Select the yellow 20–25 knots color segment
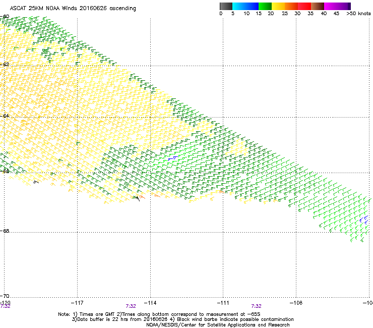This screenshot has height=328, width=373. pyautogui.click(x=278, y=6)
